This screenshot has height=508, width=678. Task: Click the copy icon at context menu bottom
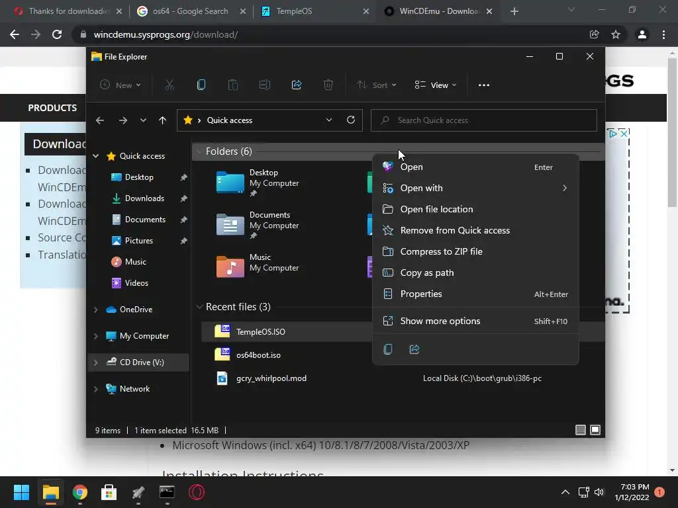pos(388,349)
